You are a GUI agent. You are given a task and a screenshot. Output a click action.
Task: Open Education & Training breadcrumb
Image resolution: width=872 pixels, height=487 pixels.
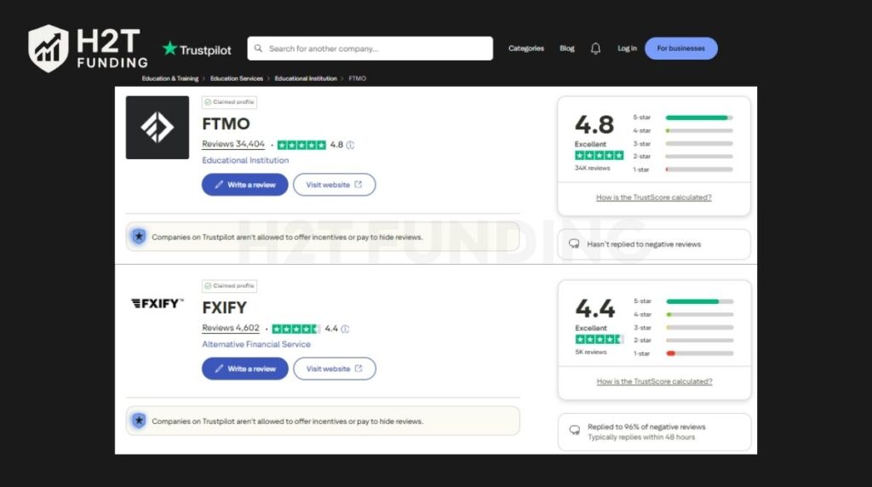170,78
